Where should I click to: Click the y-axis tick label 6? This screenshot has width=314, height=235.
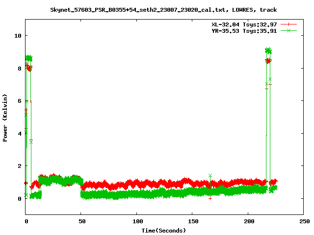[x=20, y=101]
